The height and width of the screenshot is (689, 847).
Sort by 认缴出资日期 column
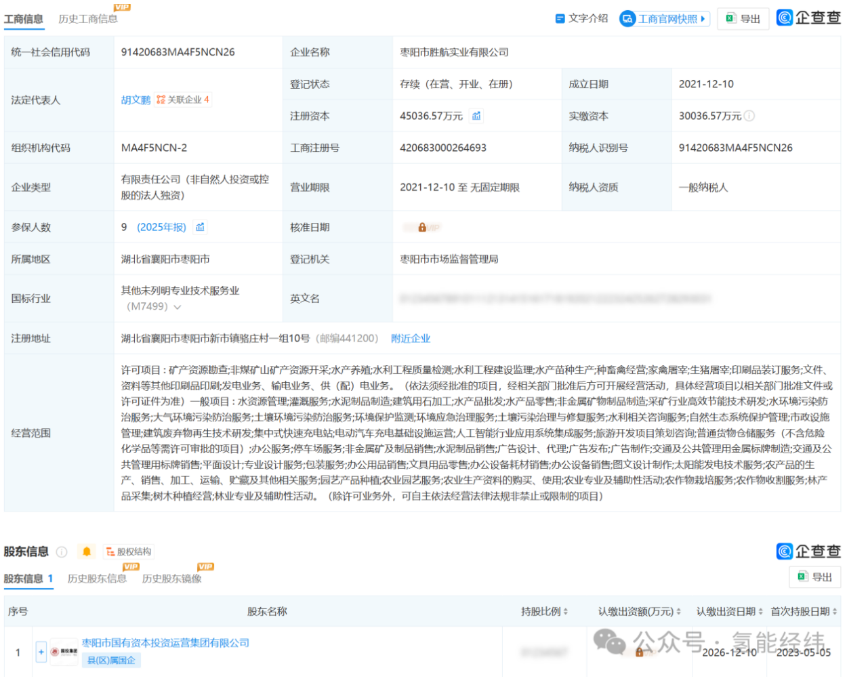[x=729, y=611]
